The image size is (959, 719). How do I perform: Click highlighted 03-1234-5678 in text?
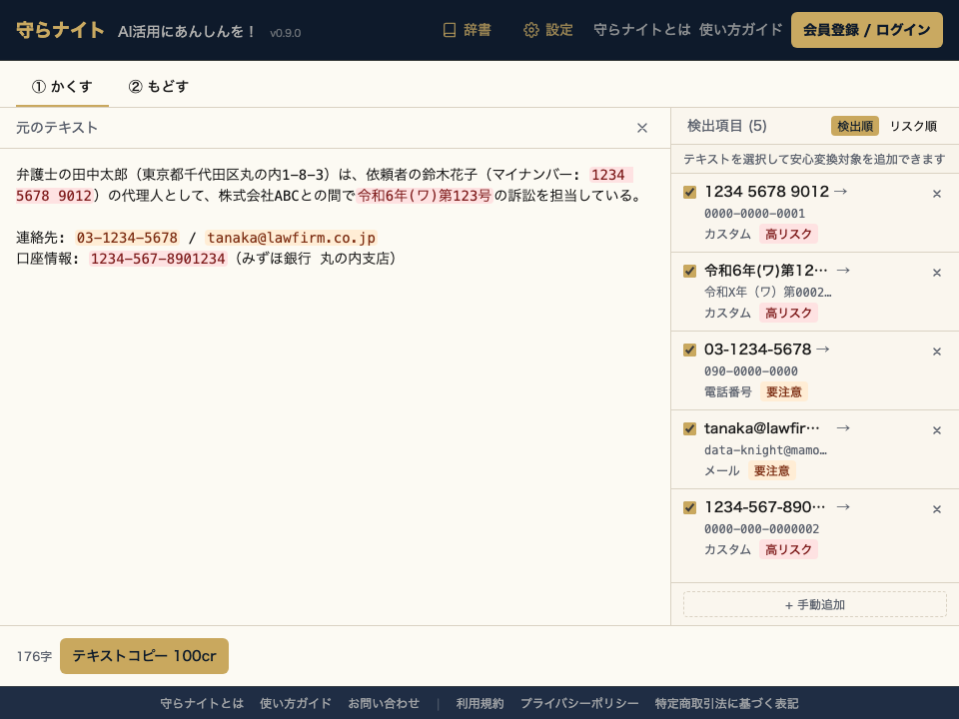[127, 238]
